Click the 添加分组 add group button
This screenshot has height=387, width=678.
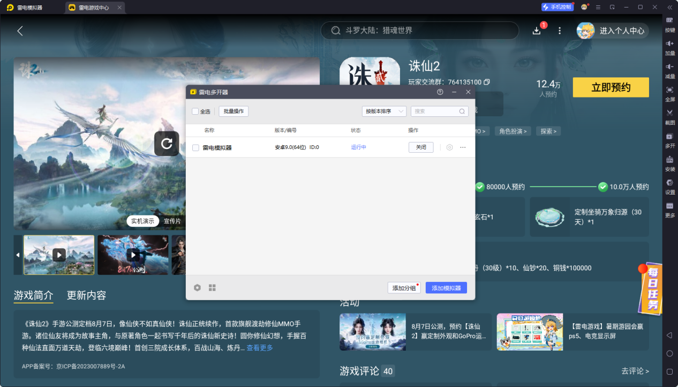(404, 288)
